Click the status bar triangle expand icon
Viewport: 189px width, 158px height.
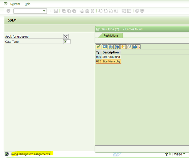pos(170,154)
